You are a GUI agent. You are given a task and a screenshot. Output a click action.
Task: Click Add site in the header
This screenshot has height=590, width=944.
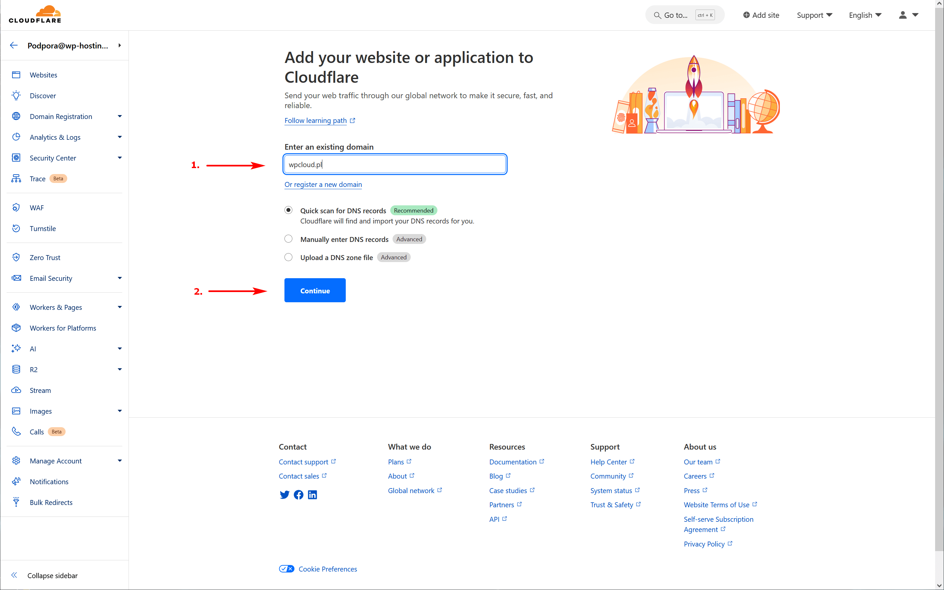(x=761, y=15)
